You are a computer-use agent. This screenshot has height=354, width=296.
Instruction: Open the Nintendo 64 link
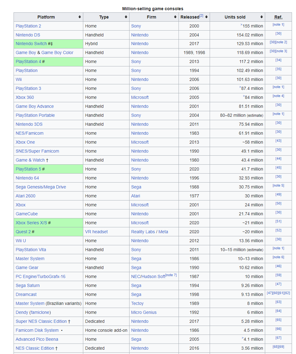pyautogui.click(x=27, y=178)
